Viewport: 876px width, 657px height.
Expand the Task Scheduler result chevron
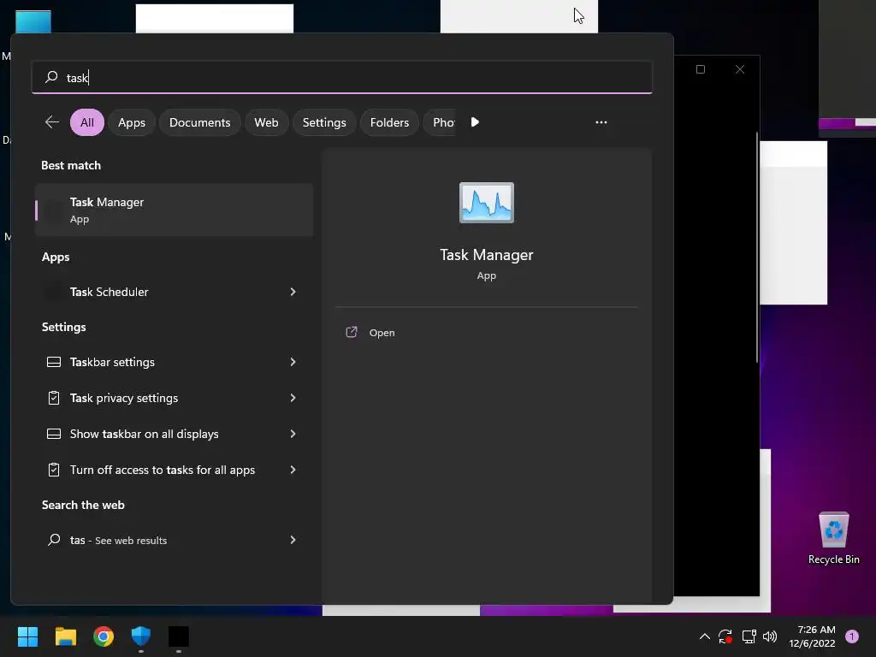(x=293, y=292)
